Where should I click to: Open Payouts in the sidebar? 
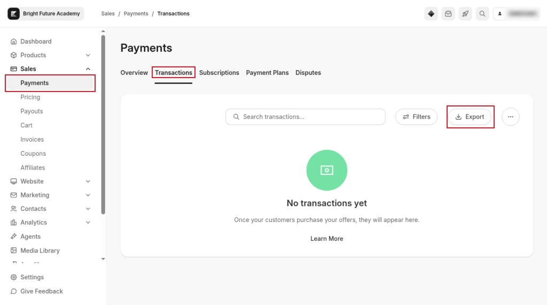32,111
